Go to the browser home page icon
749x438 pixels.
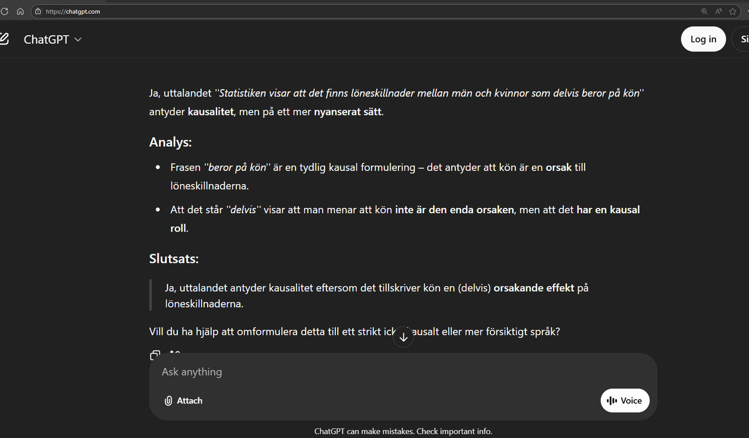[20, 12]
